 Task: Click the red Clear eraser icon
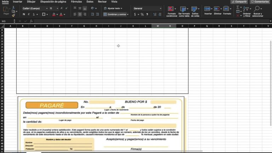coord(238,16)
